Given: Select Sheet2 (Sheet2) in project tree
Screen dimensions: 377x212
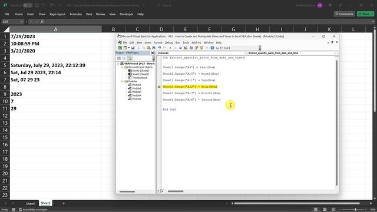Looking at the screenshot, I should point(138,74).
